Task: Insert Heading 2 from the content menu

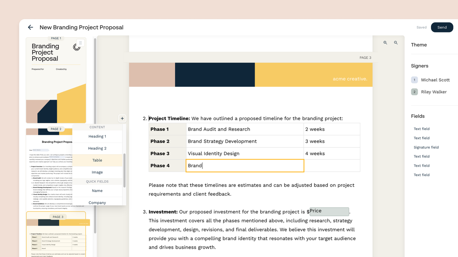Action: (97, 148)
